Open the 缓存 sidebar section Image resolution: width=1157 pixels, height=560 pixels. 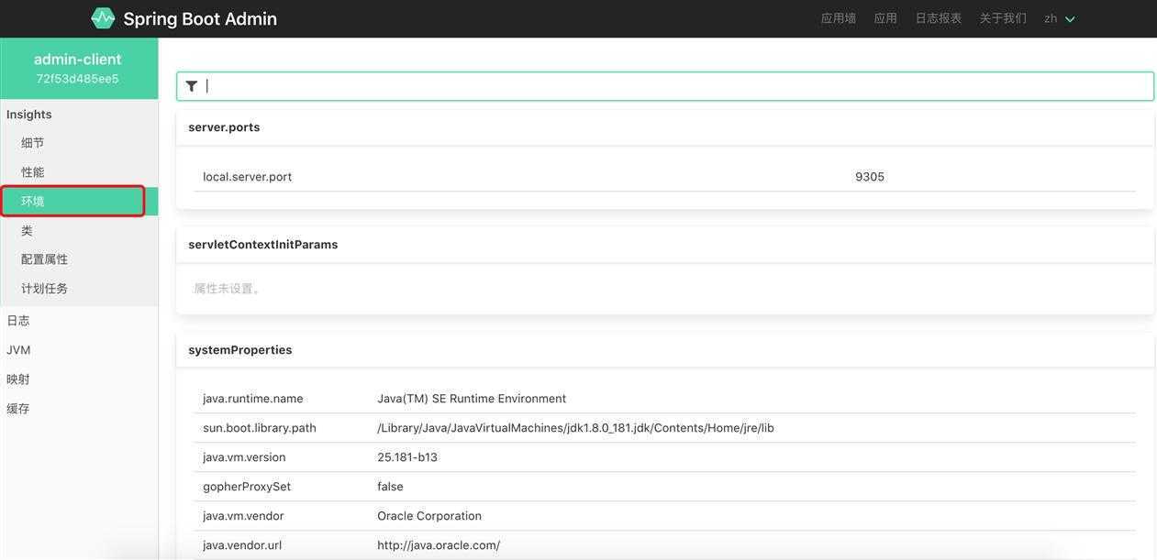click(x=18, y=409)
